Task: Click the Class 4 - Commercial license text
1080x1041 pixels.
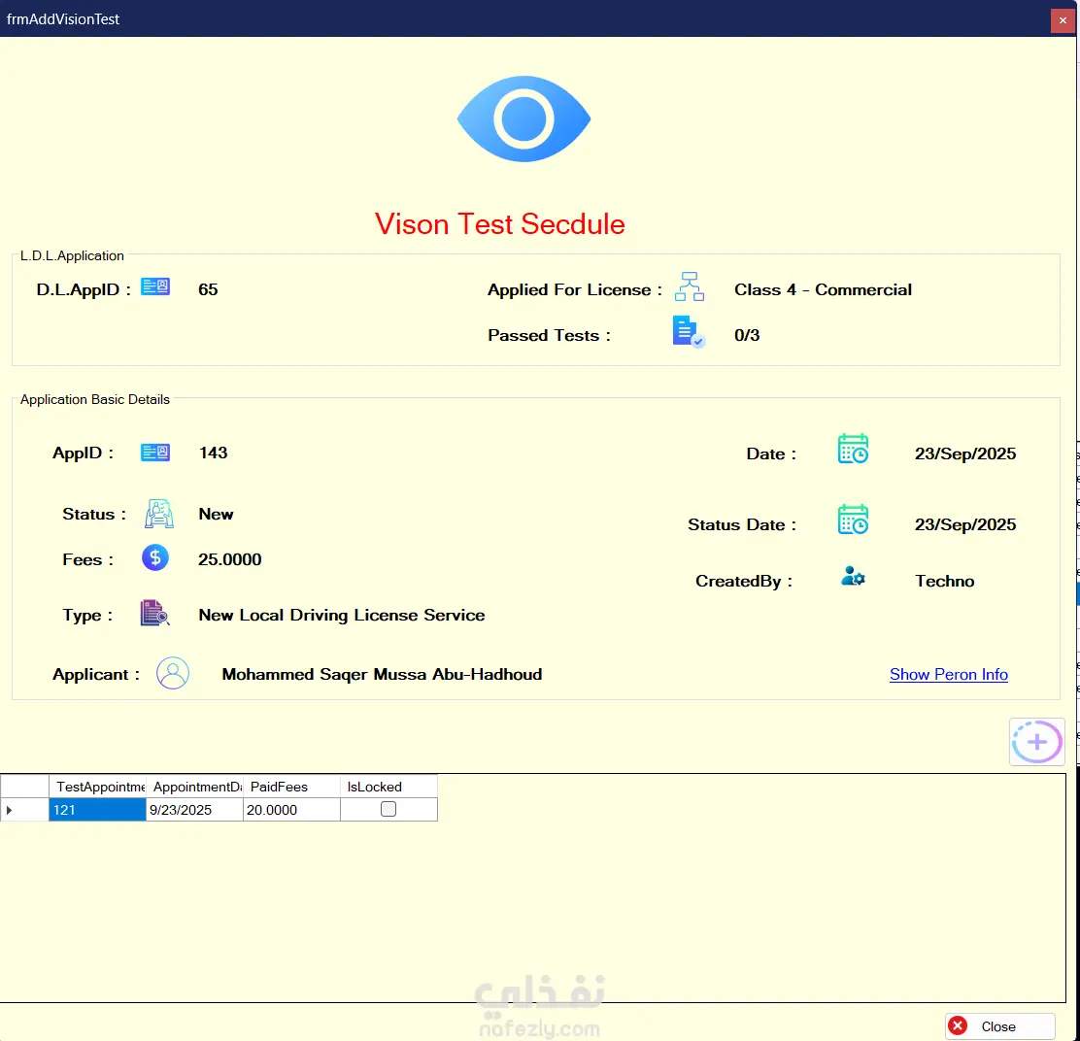Action: tap(823, 289)
